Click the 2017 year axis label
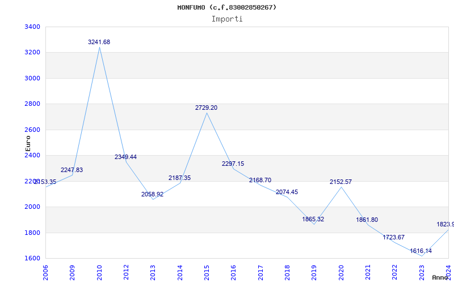This screenshot has height=283, width=454. click(260, 272)
